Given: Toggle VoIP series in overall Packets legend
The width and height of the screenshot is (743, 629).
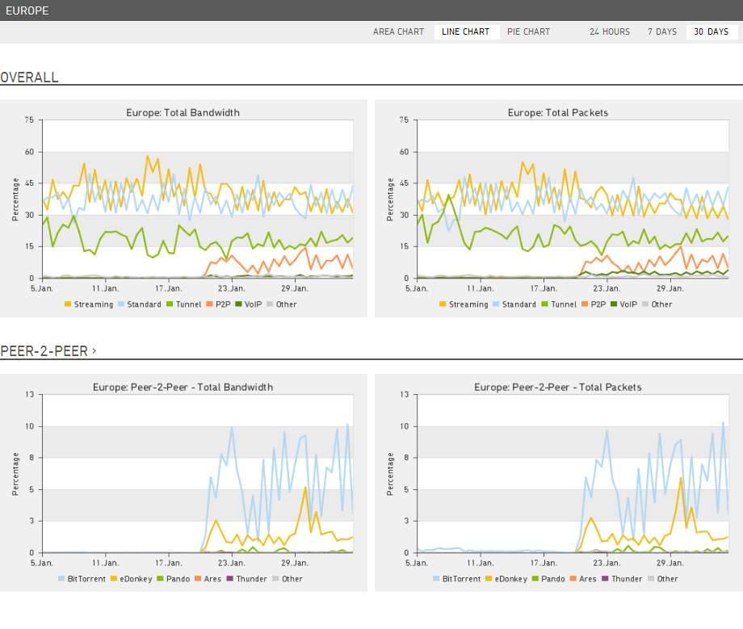Looking at the screenshot, I should coord(623,304).
